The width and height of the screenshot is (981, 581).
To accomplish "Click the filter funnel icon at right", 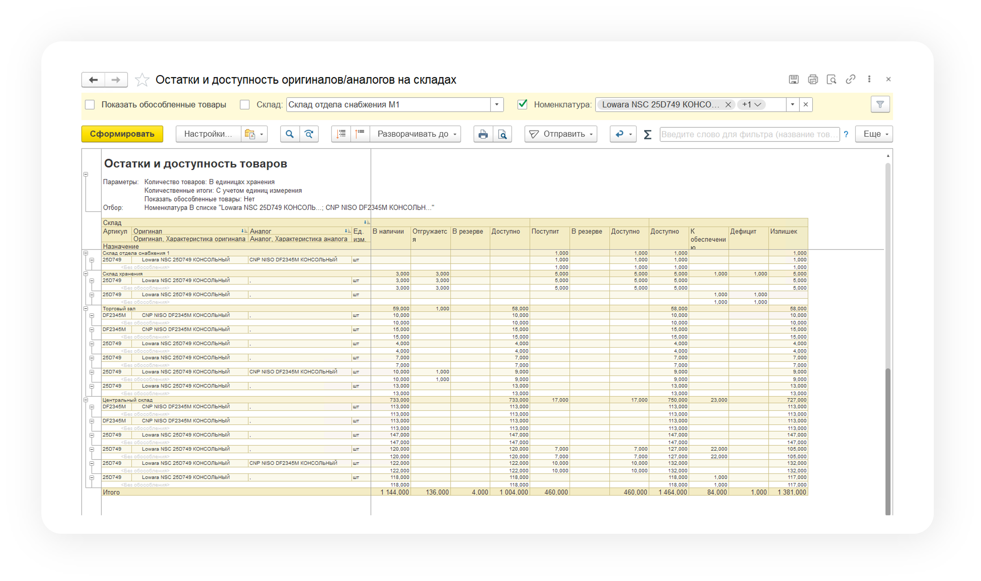I will [x=880, y=105].
